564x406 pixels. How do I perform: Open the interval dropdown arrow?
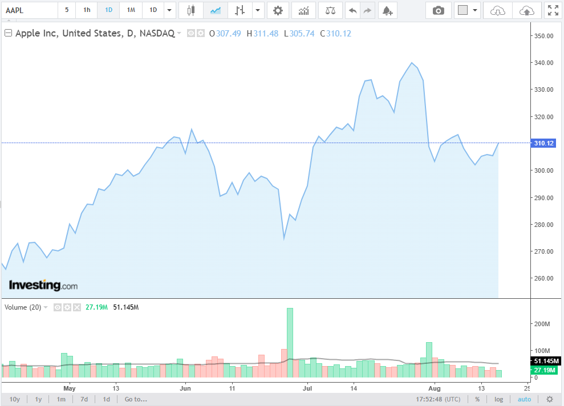(169, 10)
